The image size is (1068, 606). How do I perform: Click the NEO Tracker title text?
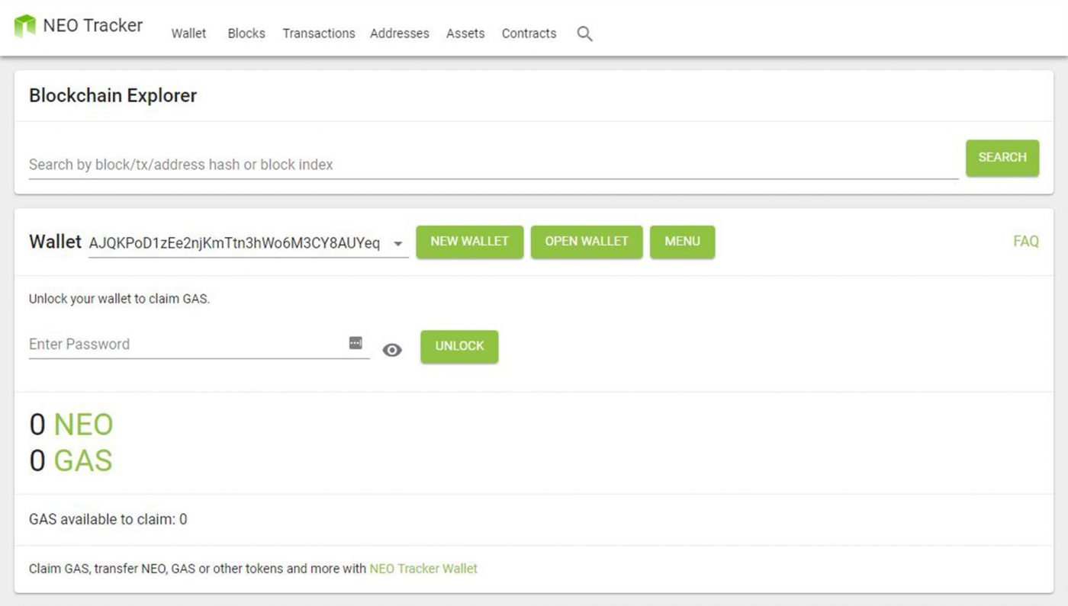[93, 25]
